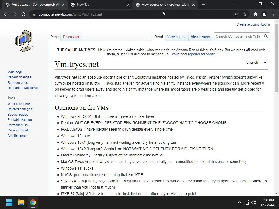The width and height of the screenshot is (279, 209).
Task: Click the search tabs chevron
Action: (x=235, y=4)
